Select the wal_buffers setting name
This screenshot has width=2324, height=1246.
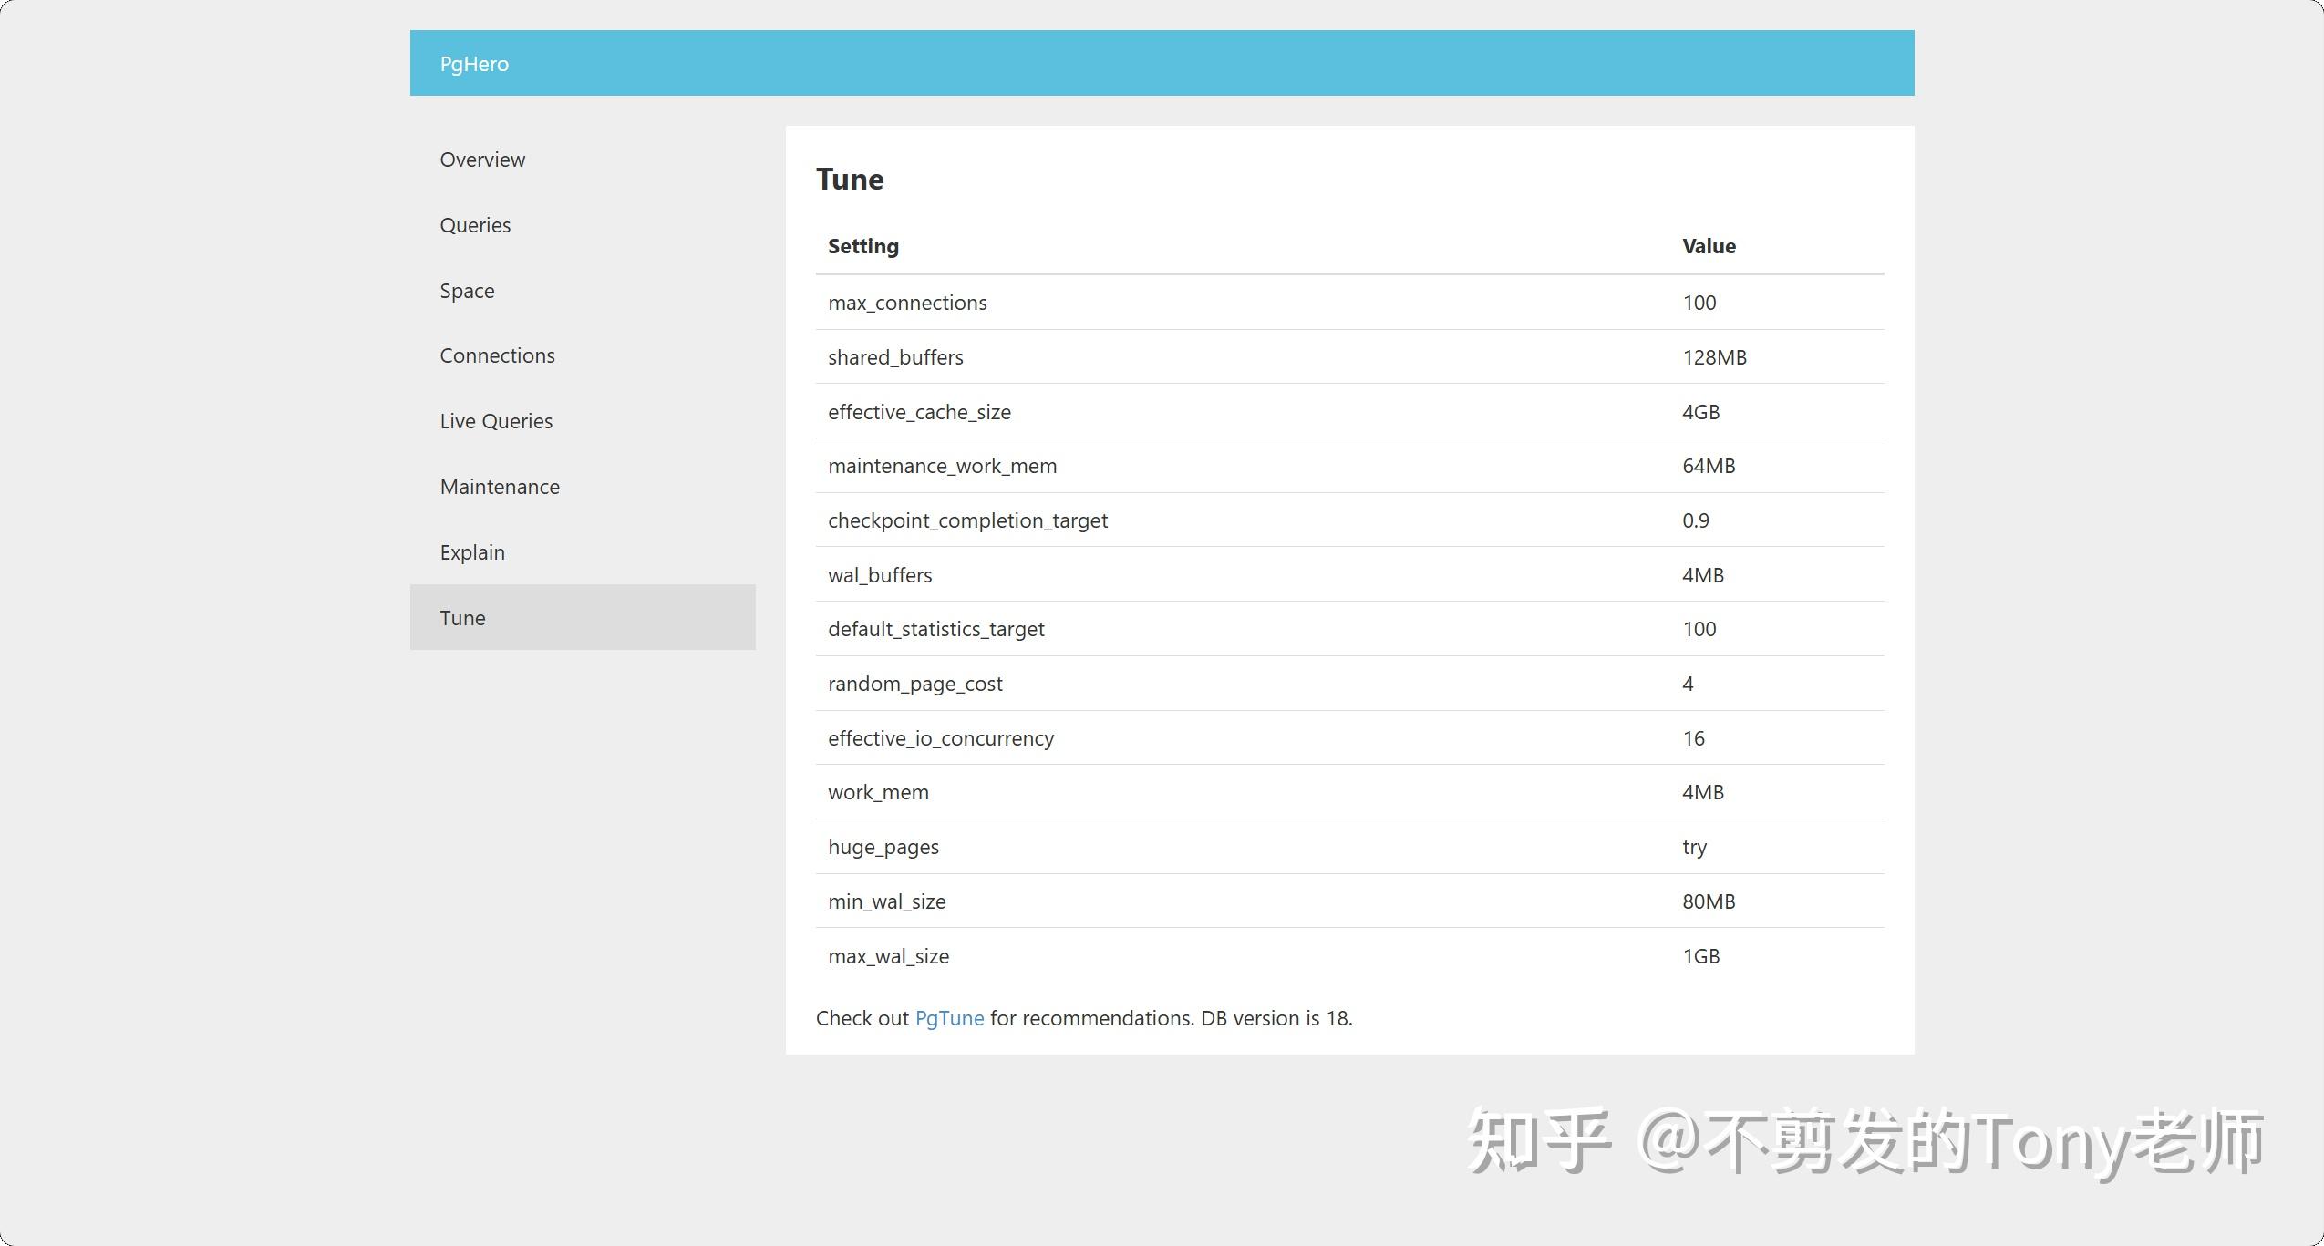tap(880, 575)
